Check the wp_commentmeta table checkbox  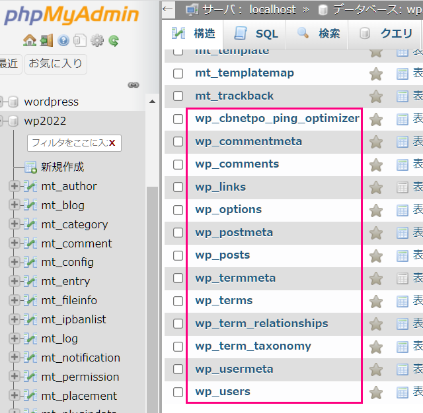pos(178,142)
